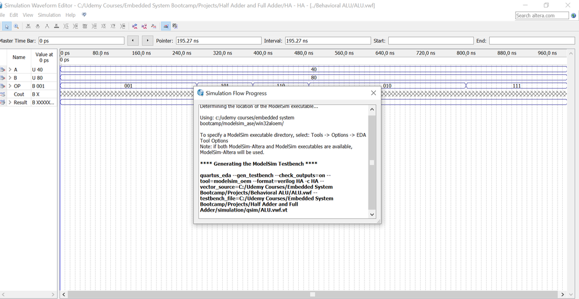Select the Selection pointer tool

[x=6, y=26]
